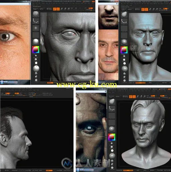The image size is (171, 172).
Task: Toggle orange Zadd button in eye close-up window
Action: 91,8
